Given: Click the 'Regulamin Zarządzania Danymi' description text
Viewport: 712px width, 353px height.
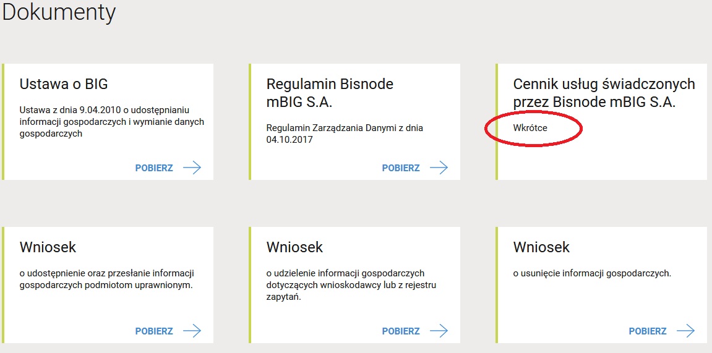Looking at the screenshot, I should tap(345, 134).
